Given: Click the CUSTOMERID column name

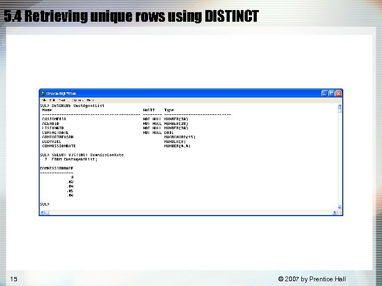Looking at the screenshot, I should (54, 119).
